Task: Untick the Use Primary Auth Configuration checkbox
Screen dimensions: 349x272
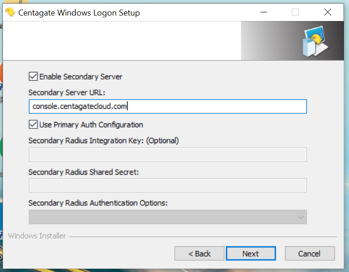Action: 33,124
